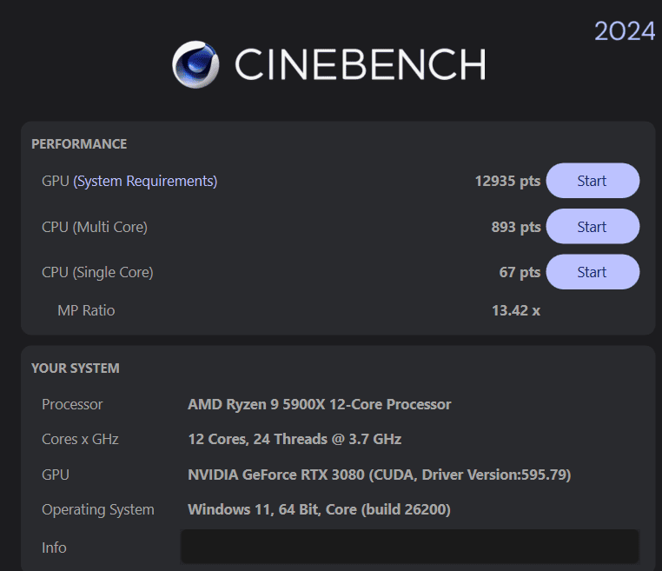Viewport: 662px width, 571px height.
Task: Start the GPU benchmark test
Action: coord(592,181)
